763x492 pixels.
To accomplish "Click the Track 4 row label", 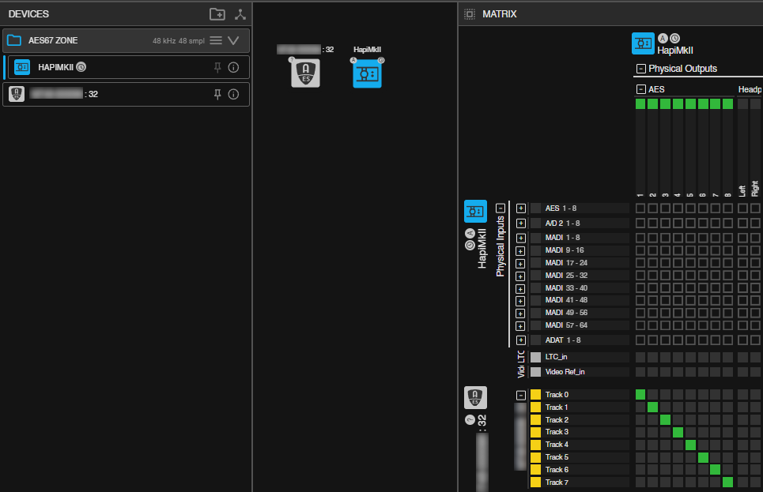I will [557, 445].
